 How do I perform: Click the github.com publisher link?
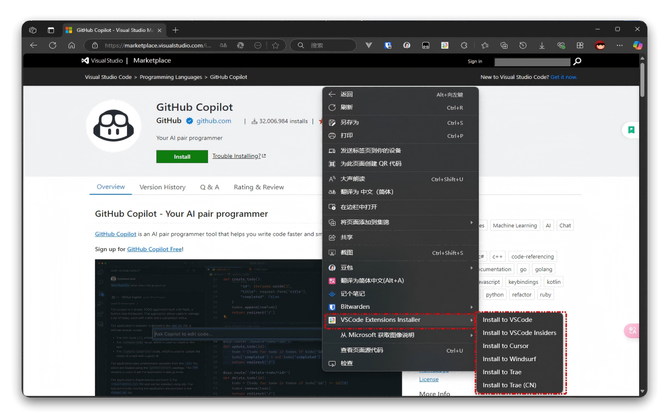pyautogui.click(x=213, y=121)
